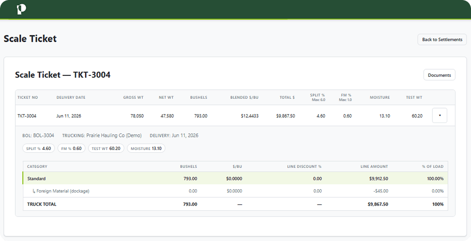The height and width of the screenshot is (241, 471).
Task: Select blended price $12.4433
Action: 249,116
